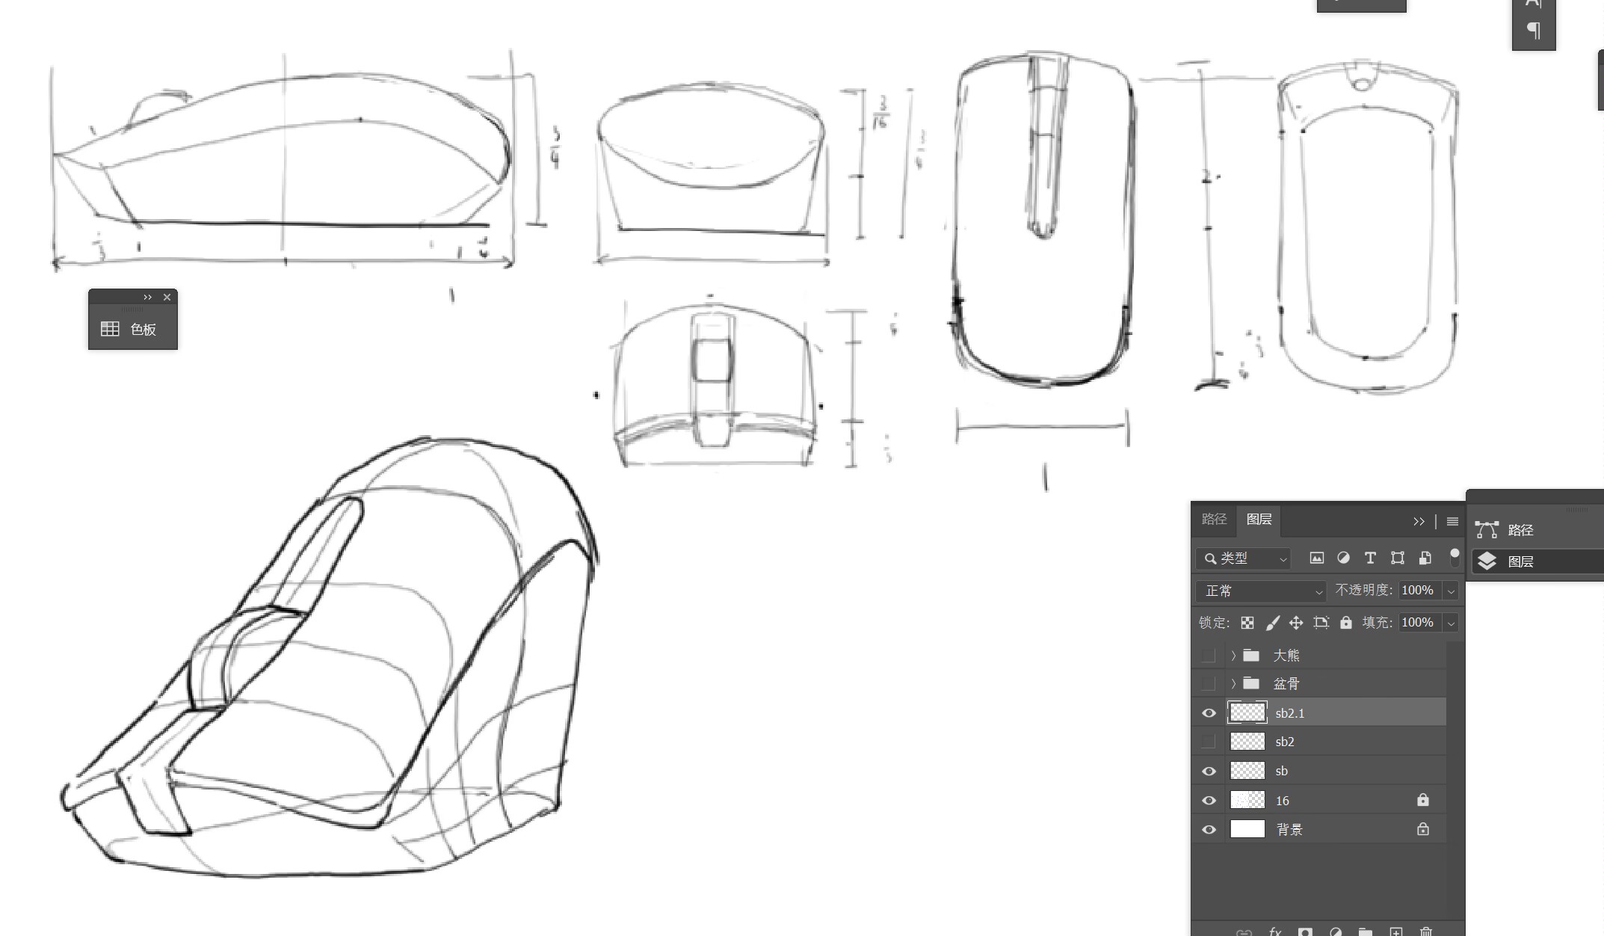
Task: Select the 盆骨 group name
Action: (x=1286, y=683)
